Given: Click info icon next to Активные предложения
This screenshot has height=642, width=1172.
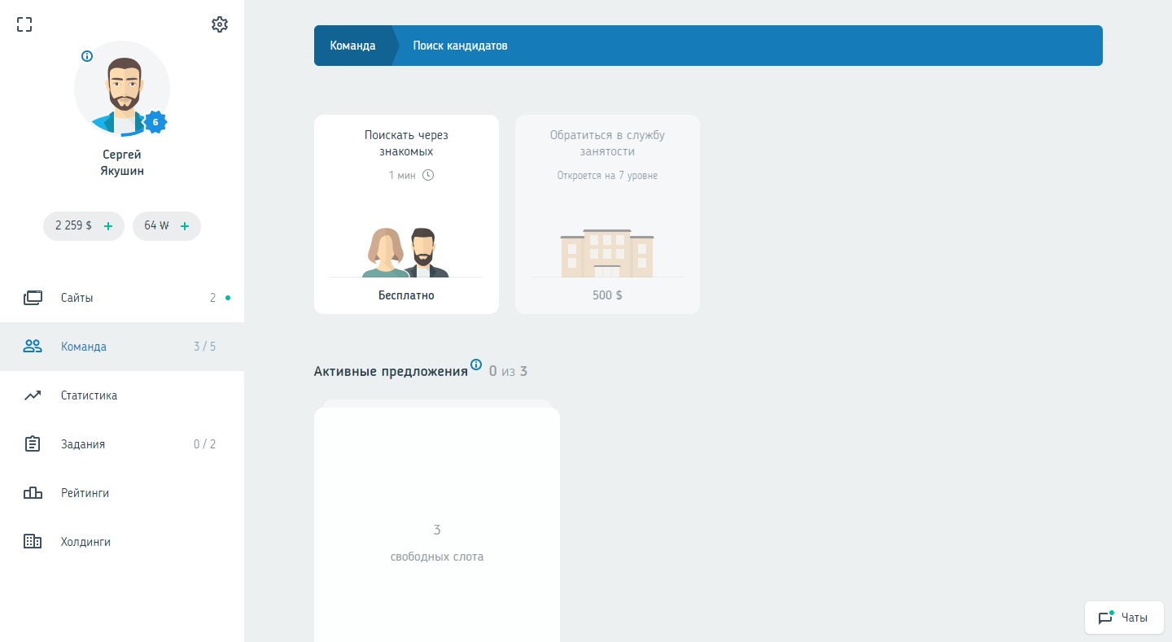Looking at the screenshot, I should point(476,365).
